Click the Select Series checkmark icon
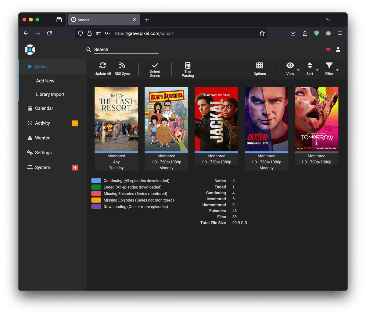The height and width of the screenshot is (315, 366). coord(155,65)
